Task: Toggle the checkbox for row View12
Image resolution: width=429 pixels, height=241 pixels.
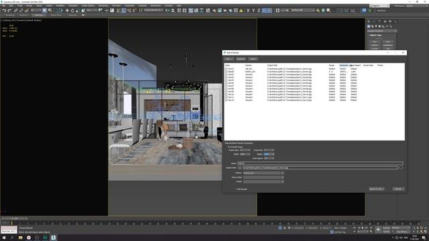Action: click(x=227, y=100)
